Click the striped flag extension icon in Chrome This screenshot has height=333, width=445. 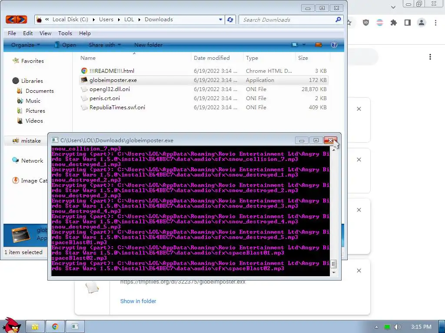click(x=380, y=23)
